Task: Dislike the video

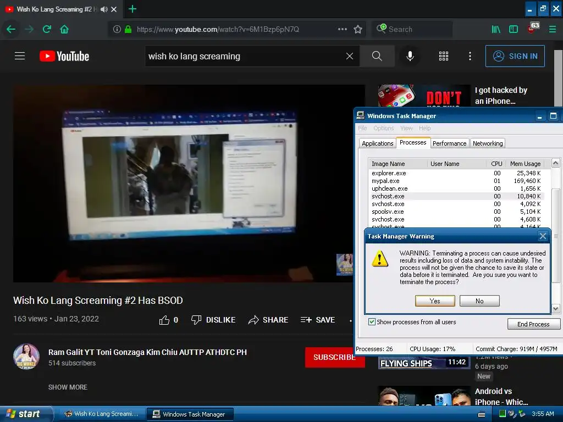Action: (x=213, y=320)
